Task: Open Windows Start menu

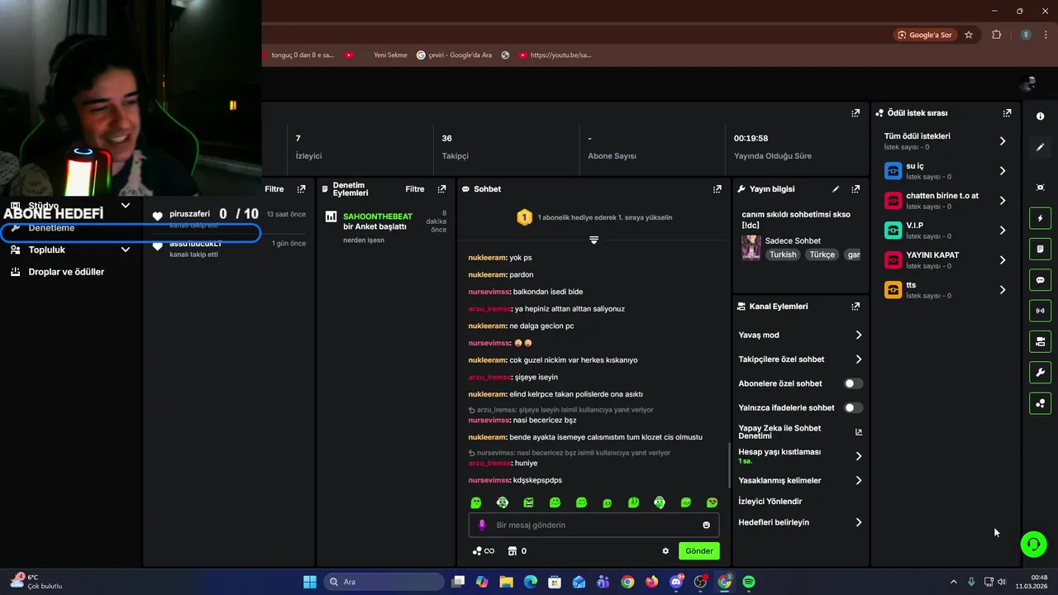Action: click(310, 582)
